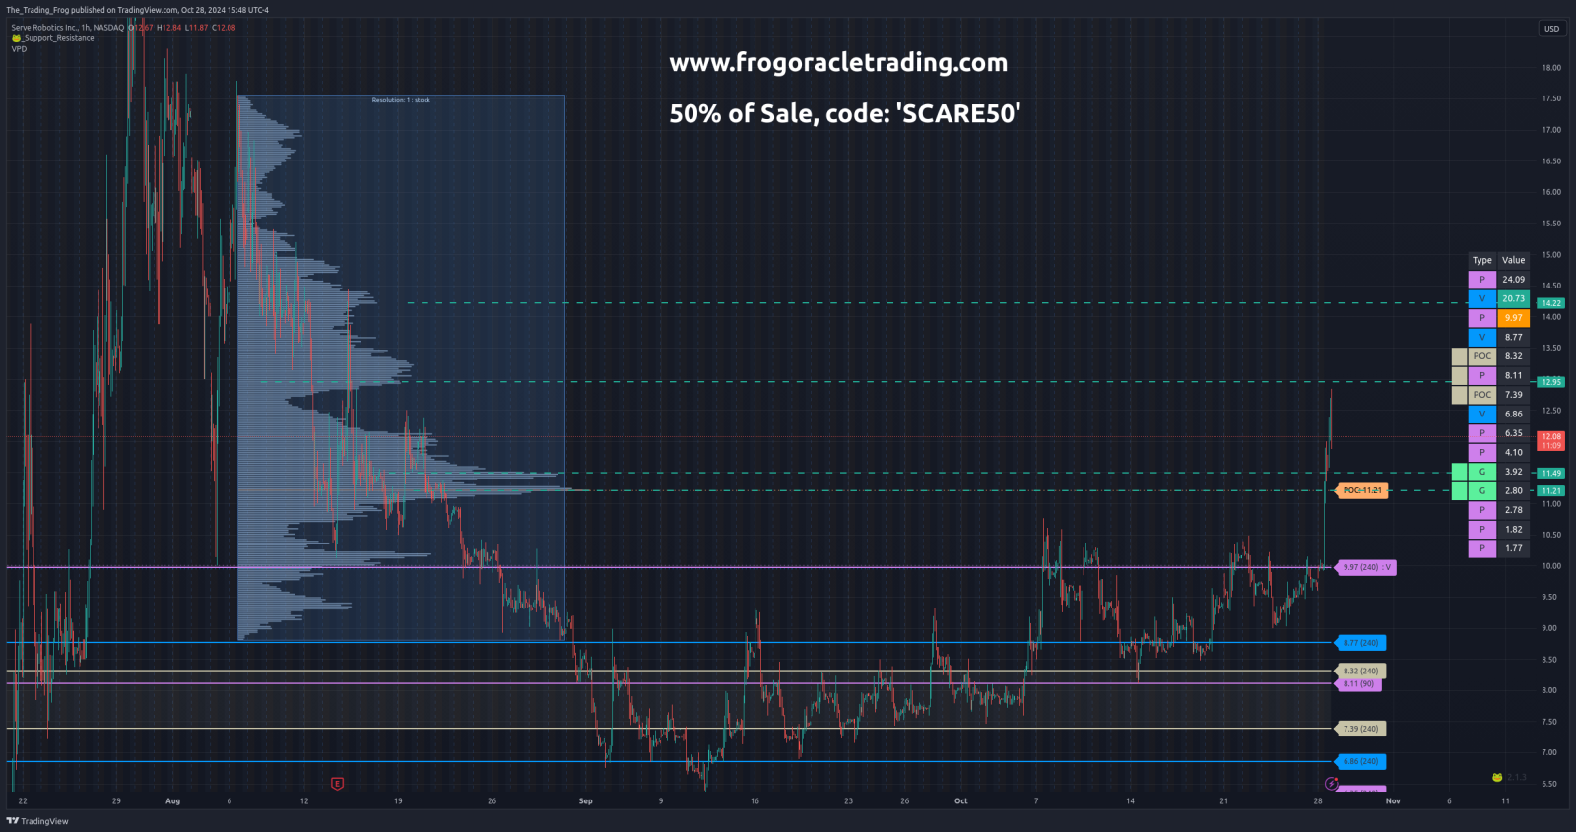The image size is (1576, 832).
Task: Click the orange POC 11.21 chart label
Action: (1361, 490)
